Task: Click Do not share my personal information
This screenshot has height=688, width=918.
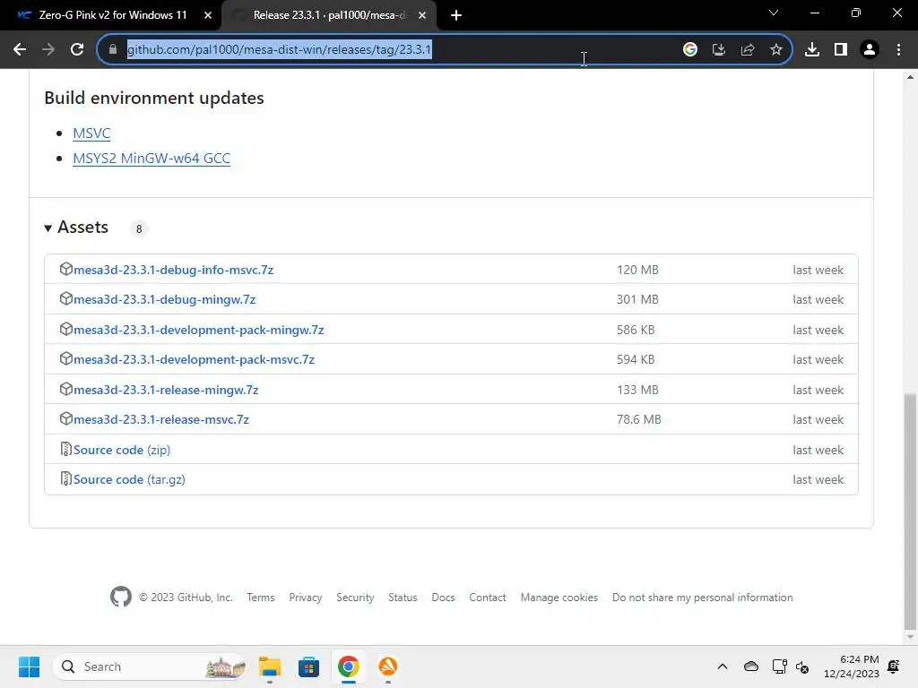Action: click(703, 598)
